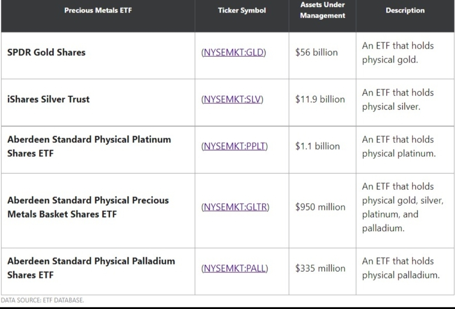Click the $11.9 billion assets cell
This screenshot has height=309, width=455.
320,100
